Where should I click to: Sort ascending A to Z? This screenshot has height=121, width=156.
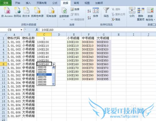pos(89,11)
